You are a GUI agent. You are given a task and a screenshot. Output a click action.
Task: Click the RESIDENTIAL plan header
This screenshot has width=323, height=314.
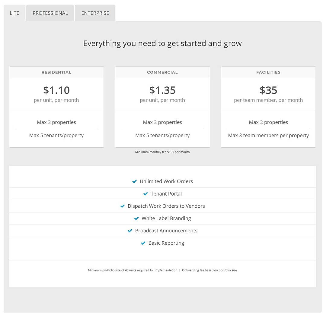coord(56,72)
